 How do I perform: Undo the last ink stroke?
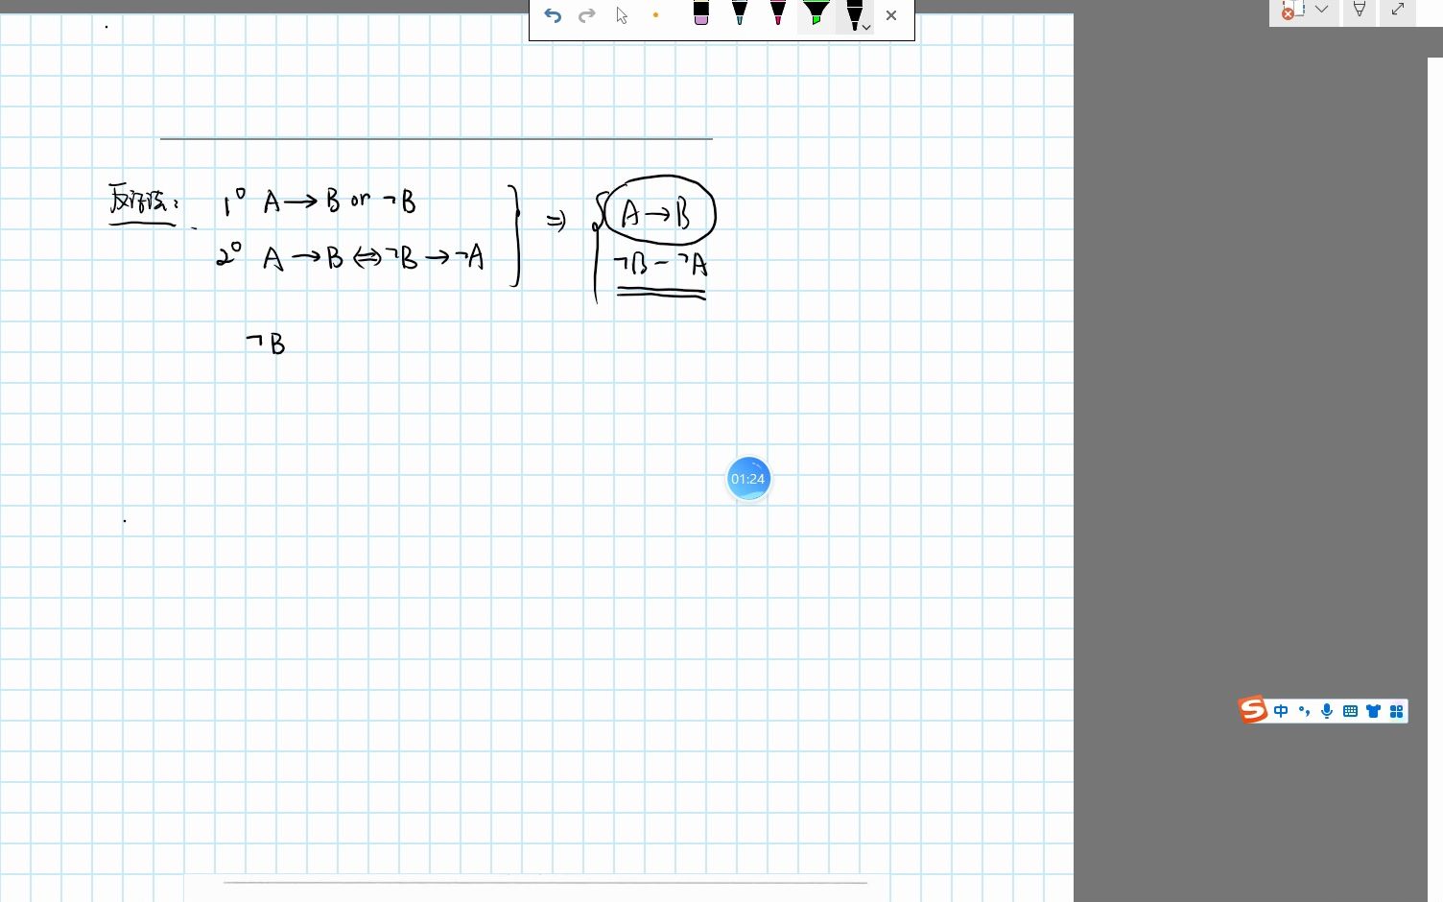coord(553,15)
